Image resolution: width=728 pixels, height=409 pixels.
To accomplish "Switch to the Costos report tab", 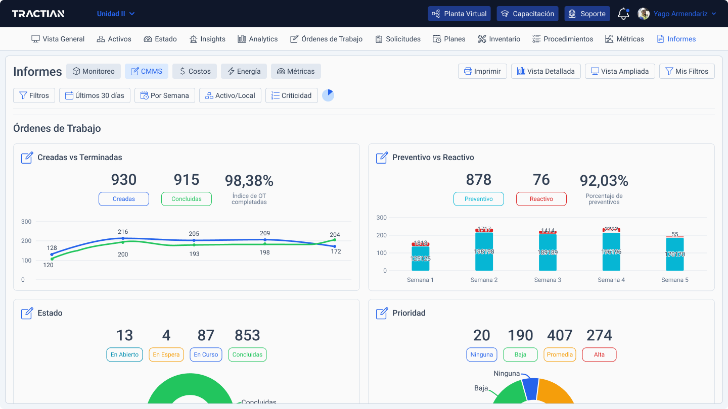I will 195,71.
